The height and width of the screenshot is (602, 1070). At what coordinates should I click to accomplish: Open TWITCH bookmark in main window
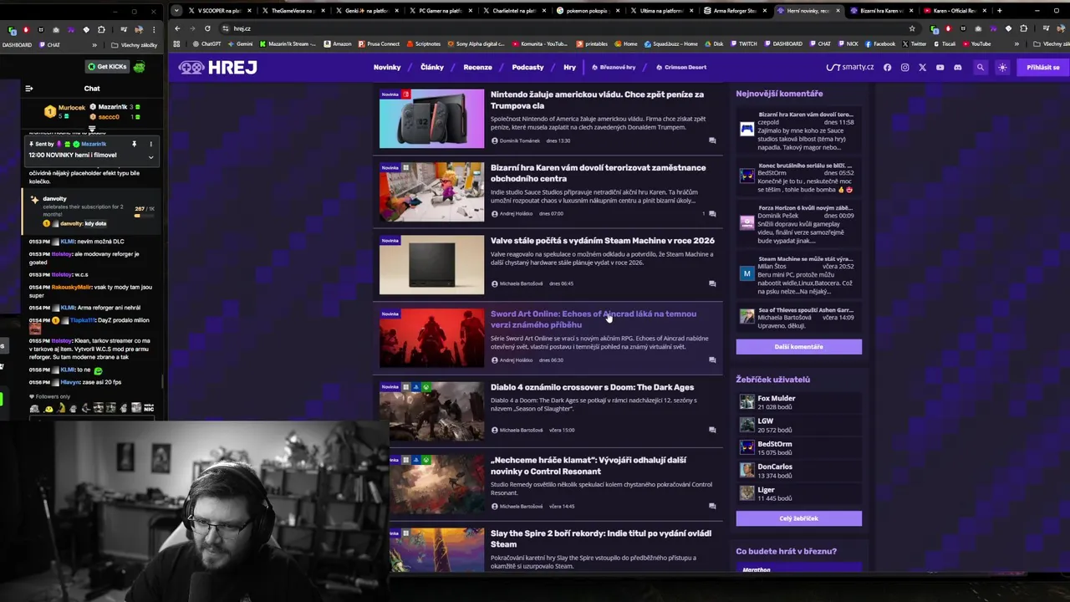(743, 43)
